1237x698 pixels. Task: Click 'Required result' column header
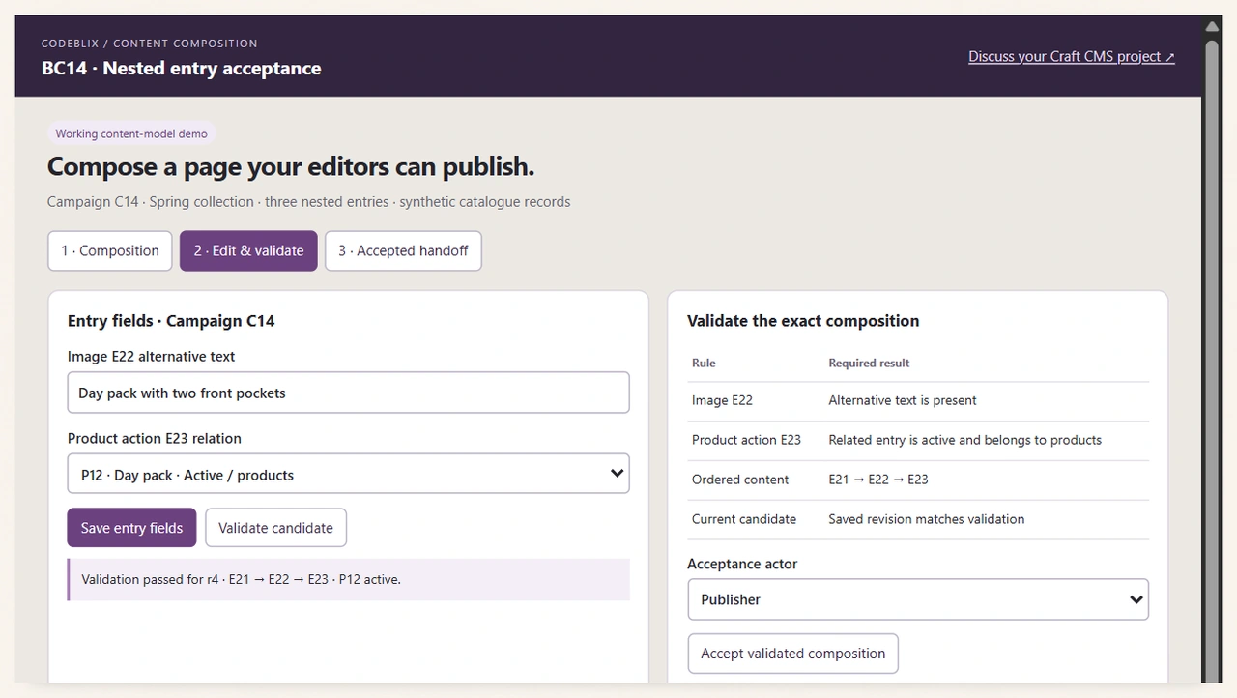click(869, 364)
